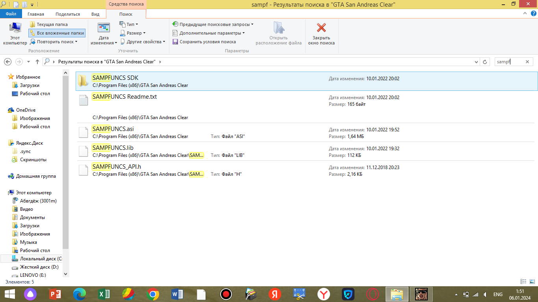This screenshot has width=538, height=302.
Task: Open Google Chrome from the taskbar
Action: click(153, 294)
